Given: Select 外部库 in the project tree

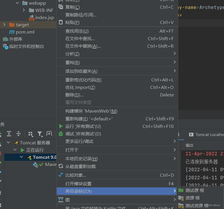Looking at the screenshot, I should point(16,39).
